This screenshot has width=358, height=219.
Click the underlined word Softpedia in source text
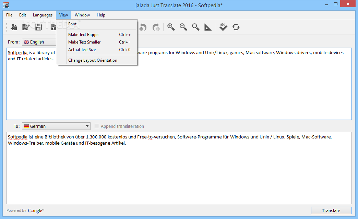coord(17,53)
